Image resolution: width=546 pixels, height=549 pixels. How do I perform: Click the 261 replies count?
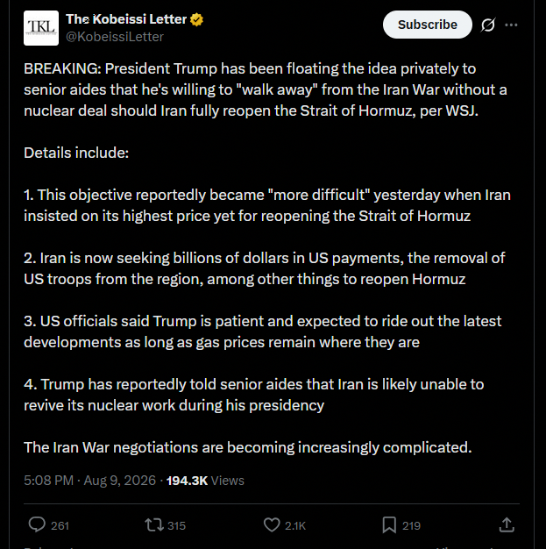pyautogui.click(x=60, y=525)
